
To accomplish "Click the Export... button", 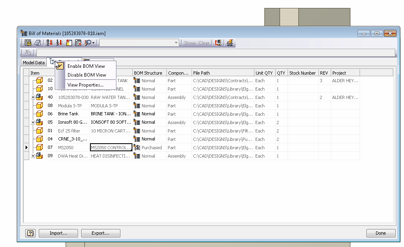I will point(100,233).
